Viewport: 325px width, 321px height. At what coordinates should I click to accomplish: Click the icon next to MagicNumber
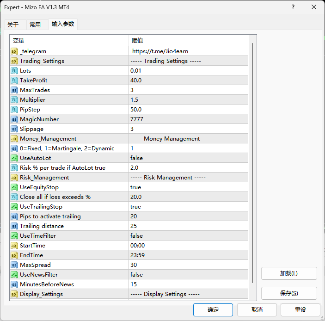pos(14,119)
